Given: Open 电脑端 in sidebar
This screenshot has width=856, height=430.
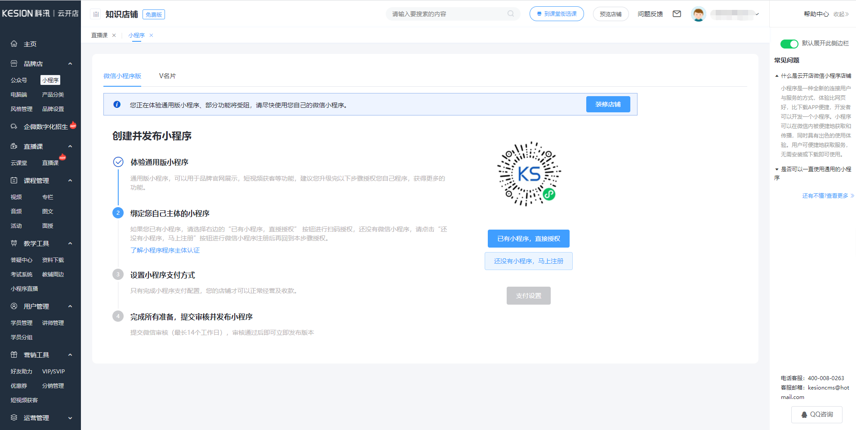Looking at the screenshot, I should coord(19,94).
